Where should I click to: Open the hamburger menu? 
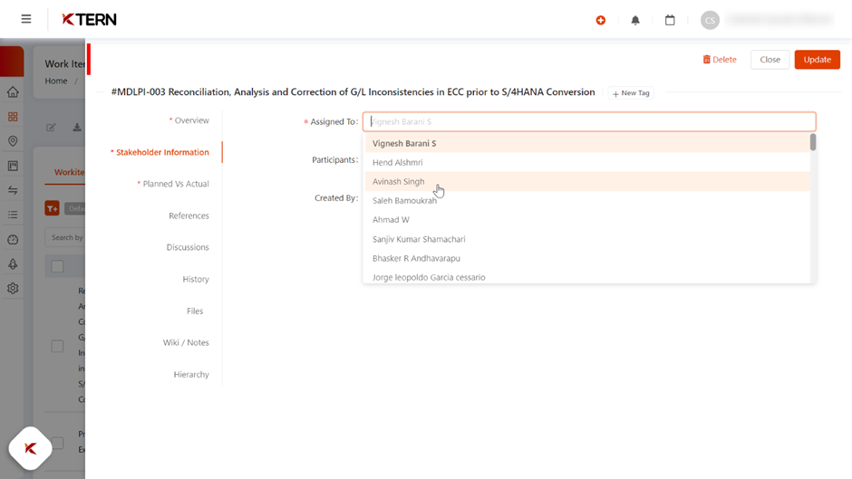tap(26, 20)
